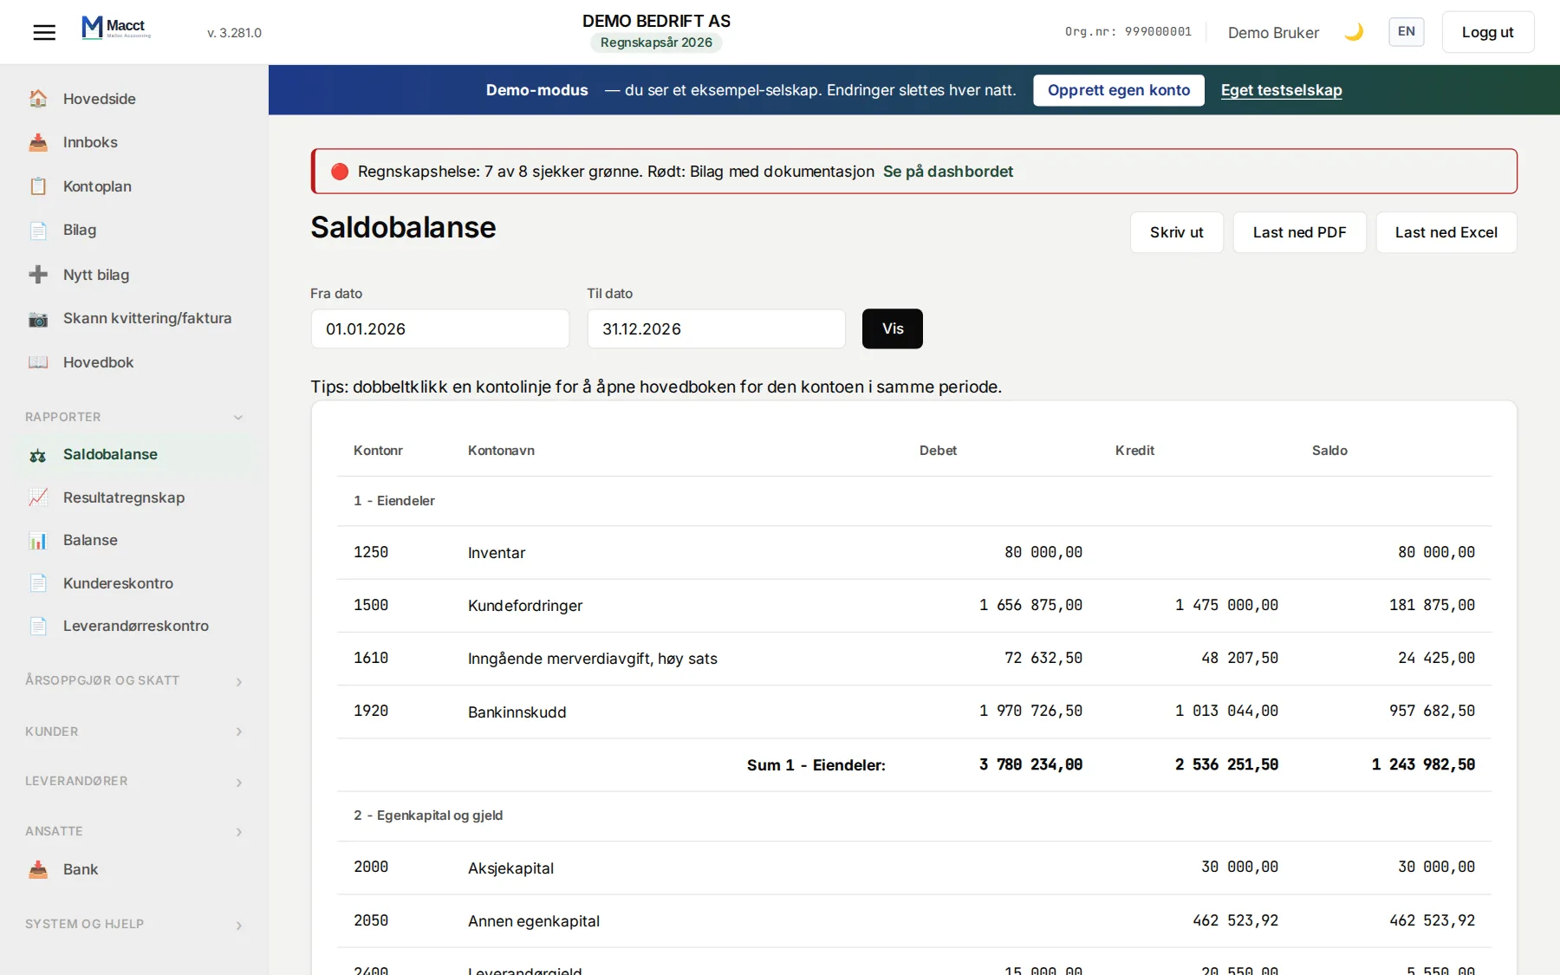The height and width of the screenshot is (975, 1560).
Task: Click the Fra dato input field
Action: (440, 329)
